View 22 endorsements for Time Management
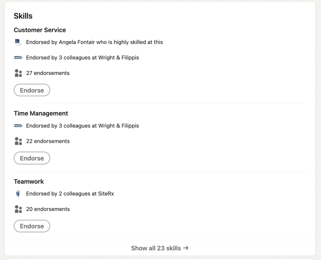321x260 pixels. (x=48, y=141)
